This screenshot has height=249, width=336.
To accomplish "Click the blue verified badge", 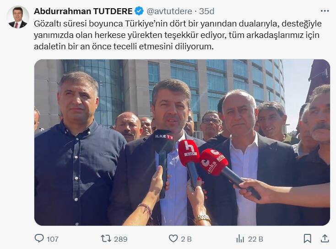I will coord(139,11).
